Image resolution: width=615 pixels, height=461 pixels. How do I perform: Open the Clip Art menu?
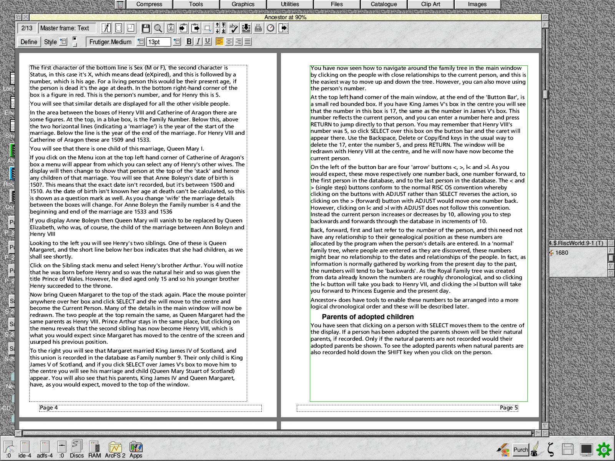point(430,4)
